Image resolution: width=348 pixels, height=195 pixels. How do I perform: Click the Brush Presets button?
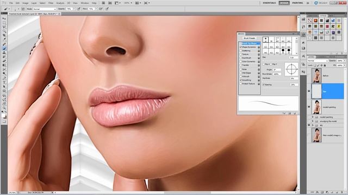click(x=249, y=38)
